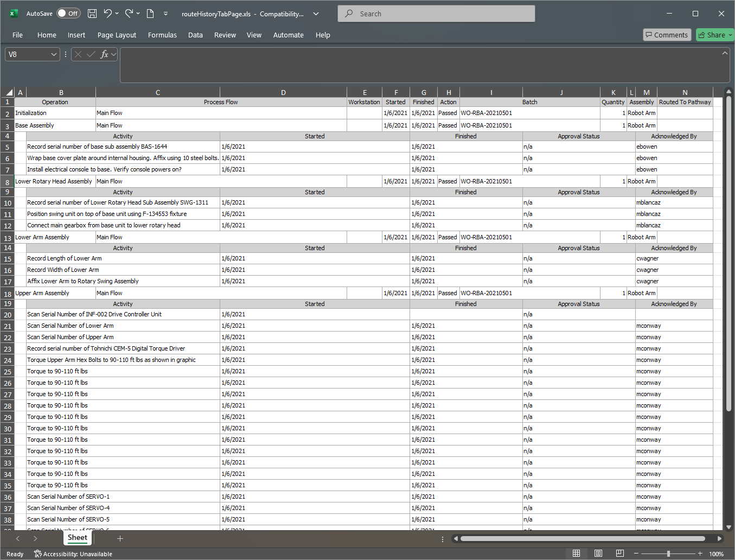Switch to the Data ribbon tab

195,35
